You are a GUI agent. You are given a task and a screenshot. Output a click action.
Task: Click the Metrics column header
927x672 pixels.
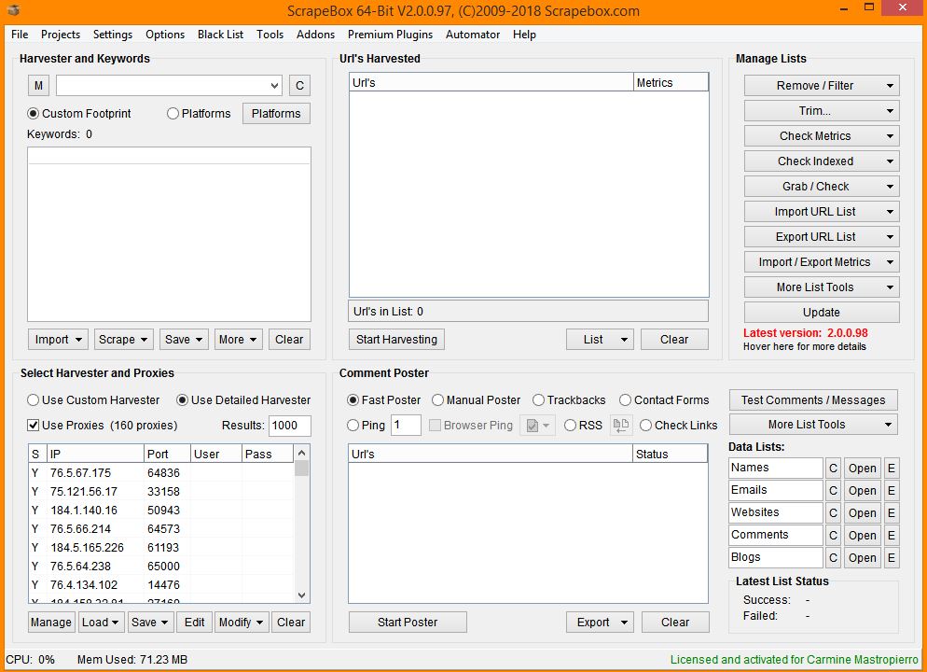(671, 83)
